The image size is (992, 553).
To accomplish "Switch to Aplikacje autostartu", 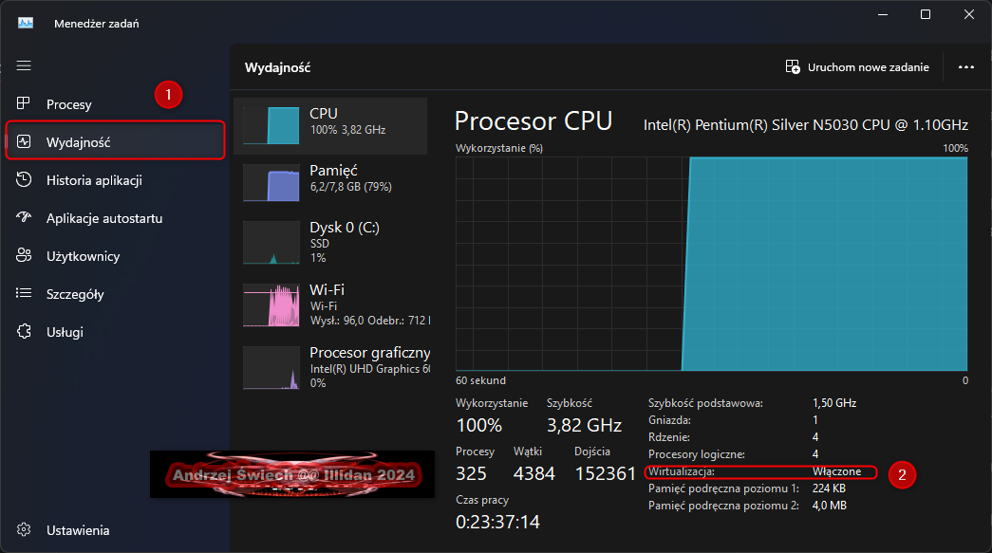I will [x=115, y=218].
